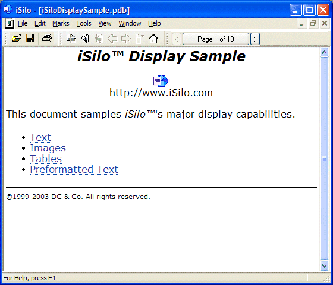Click the grayed document dropdown toolbar icon

[x=140, y=39]
